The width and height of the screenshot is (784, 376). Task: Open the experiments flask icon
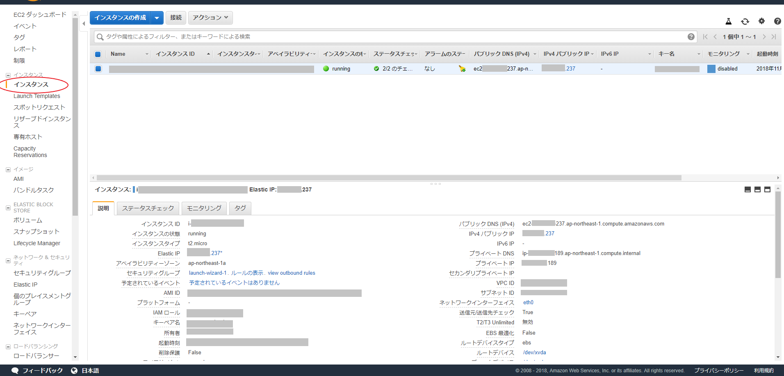pyautogui.click(x=729, y=21)
